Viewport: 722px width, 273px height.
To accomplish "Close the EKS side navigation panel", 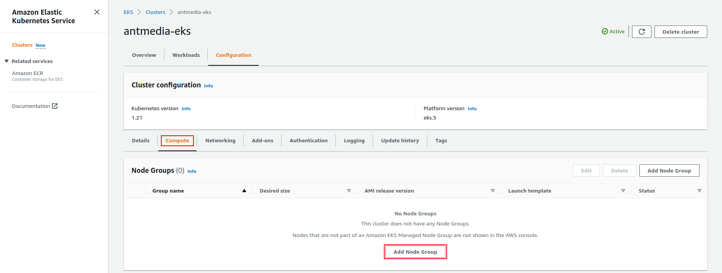I will point(97,12).
